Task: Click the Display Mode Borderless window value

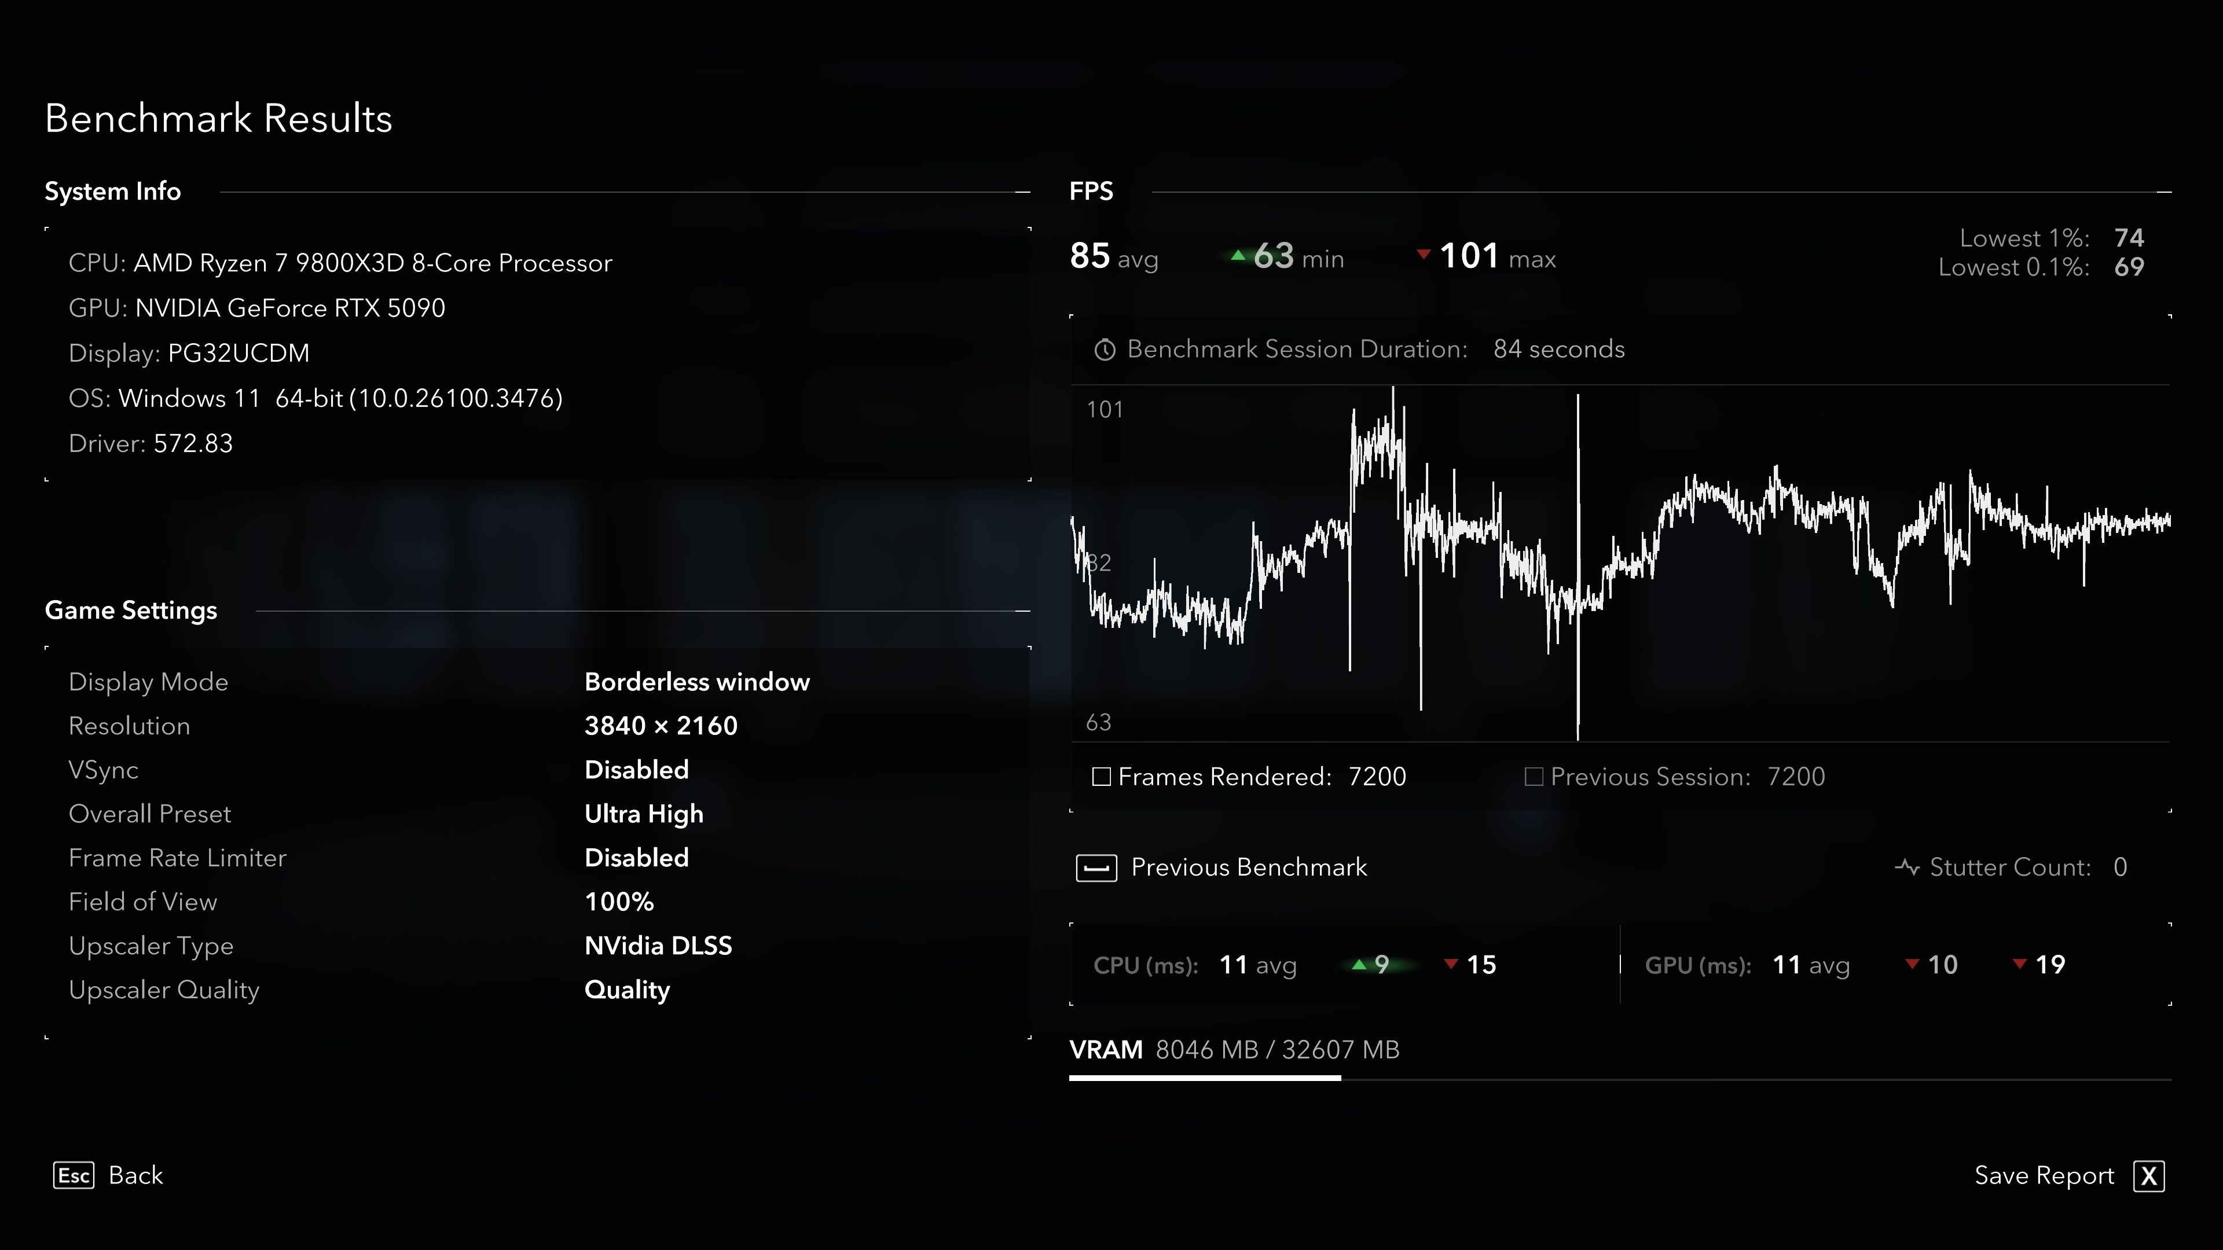Action: 696,682
